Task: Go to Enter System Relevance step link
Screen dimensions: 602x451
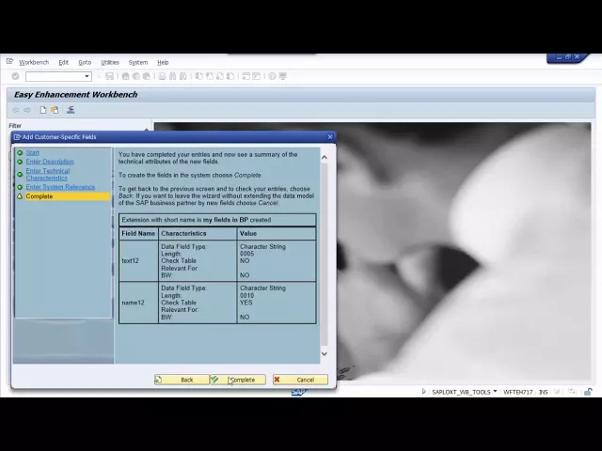Action: point(60,187)
